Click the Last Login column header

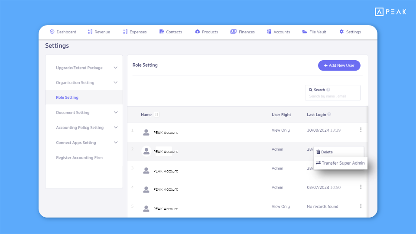coord(316,114)
